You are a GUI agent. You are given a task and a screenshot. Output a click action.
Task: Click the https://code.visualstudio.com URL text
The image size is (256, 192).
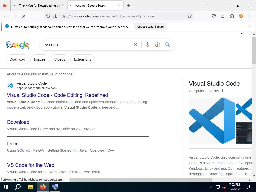pos(37,88)
